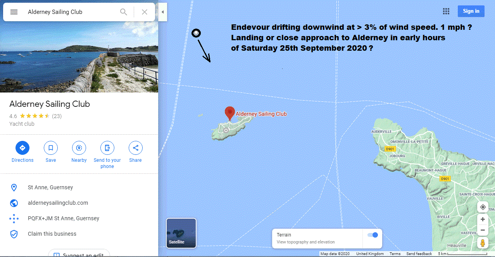Image resolution: width=495 pixels, height=257 pixels.
Task: Click the Alderney Sailing Club title heading
Action: pos(50,104)
